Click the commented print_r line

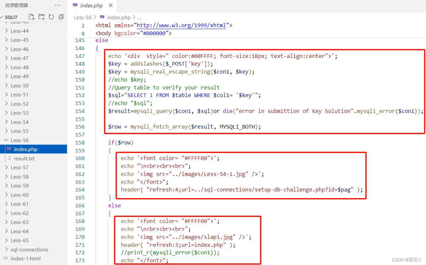click(170, 253)
